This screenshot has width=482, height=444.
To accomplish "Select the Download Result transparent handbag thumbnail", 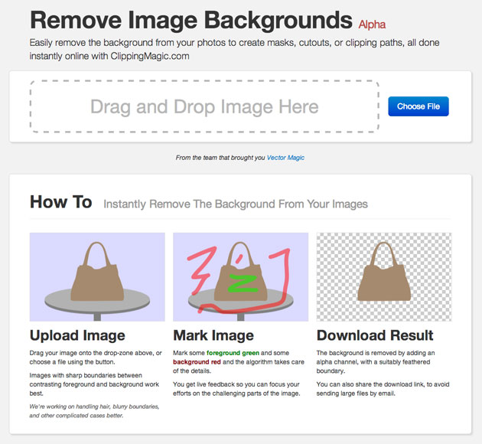I will point(384,277).
